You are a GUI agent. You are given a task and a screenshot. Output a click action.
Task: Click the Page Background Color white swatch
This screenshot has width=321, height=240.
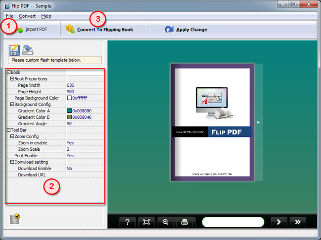click(x=70, y=98)
